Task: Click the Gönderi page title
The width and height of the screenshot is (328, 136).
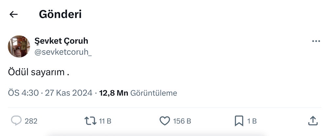Action: coord(60,14)
